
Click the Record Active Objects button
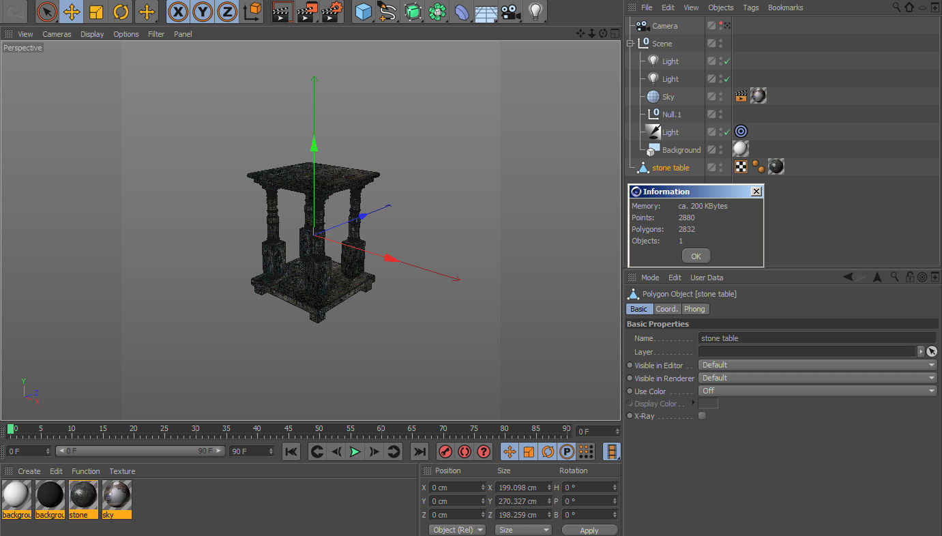[x=445, y=451]
